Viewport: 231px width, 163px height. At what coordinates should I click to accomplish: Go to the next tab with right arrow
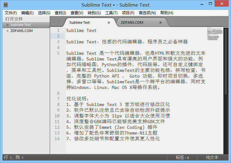59,22
